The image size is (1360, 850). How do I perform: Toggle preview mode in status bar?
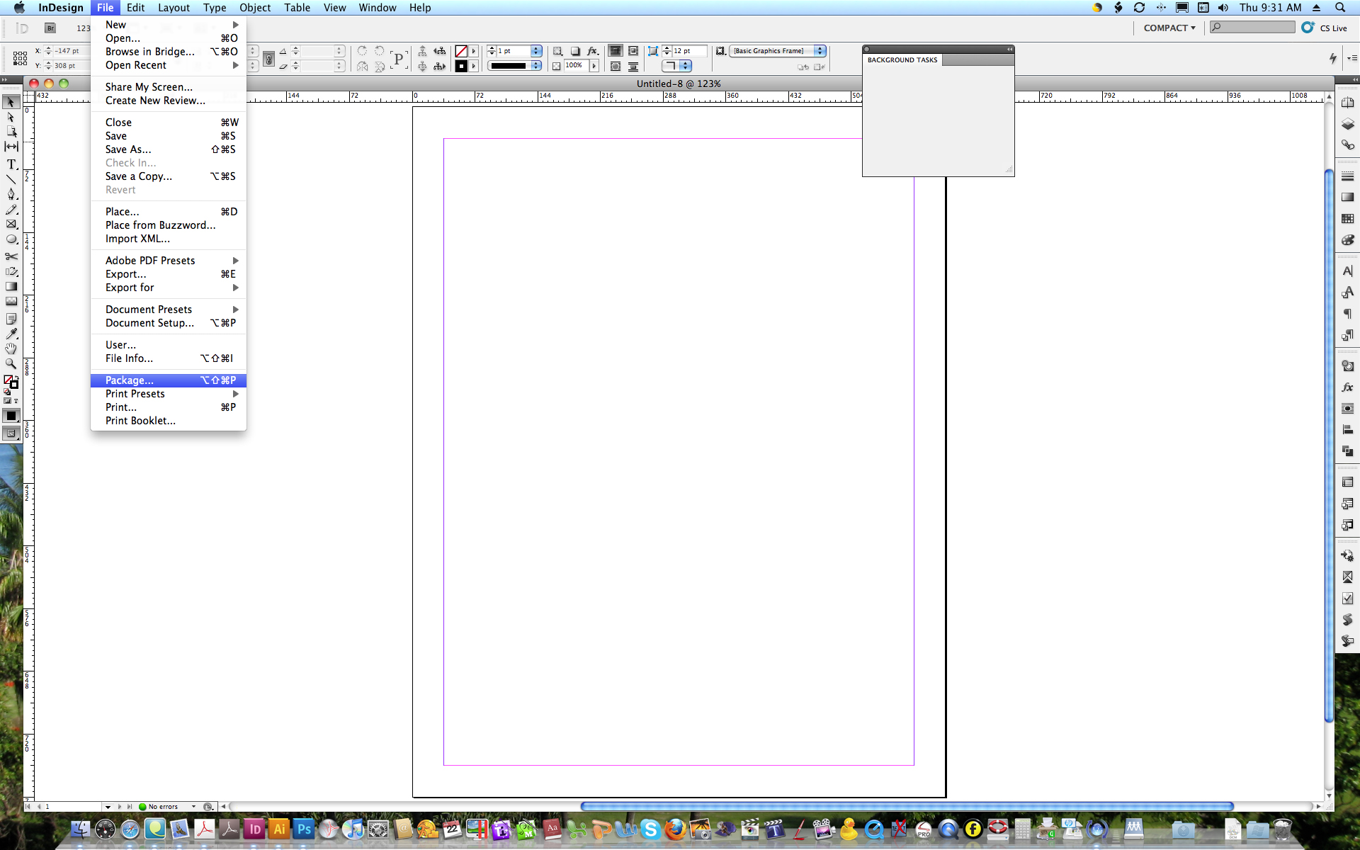[x=208, y=806]
